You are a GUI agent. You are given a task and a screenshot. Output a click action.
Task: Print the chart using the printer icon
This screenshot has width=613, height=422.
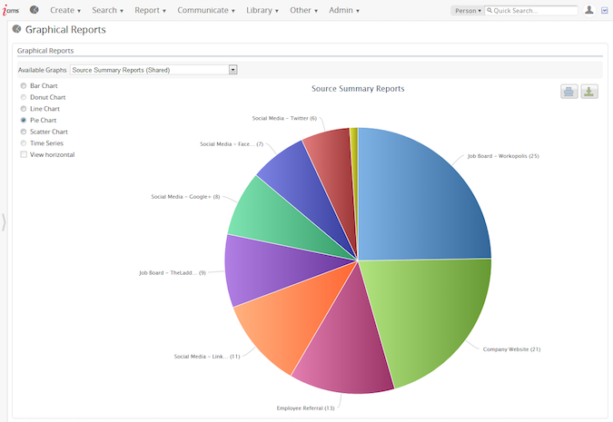[x=569, y=91]
